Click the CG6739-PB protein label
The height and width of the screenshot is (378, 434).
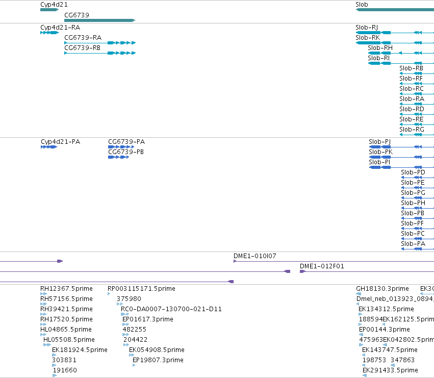(126, 152)
